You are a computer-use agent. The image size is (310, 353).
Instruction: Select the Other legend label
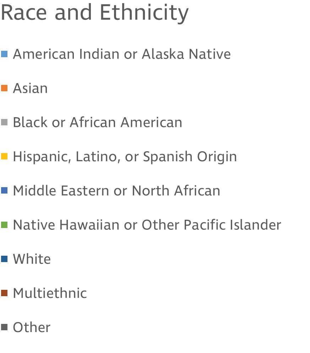click(32, 327)
